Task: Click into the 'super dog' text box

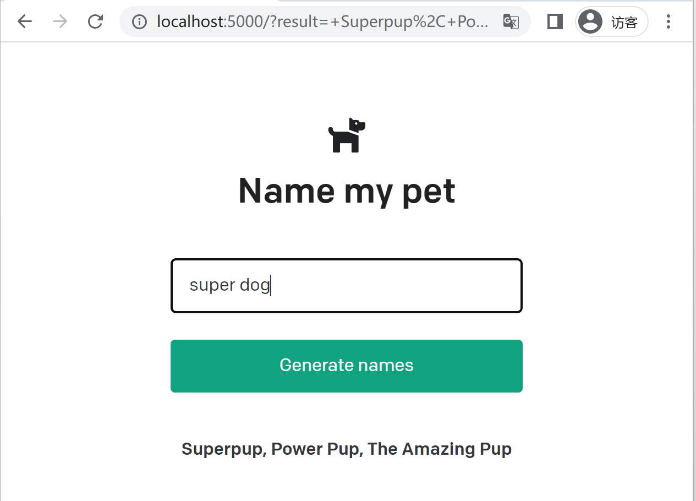Action: [385, 286]
